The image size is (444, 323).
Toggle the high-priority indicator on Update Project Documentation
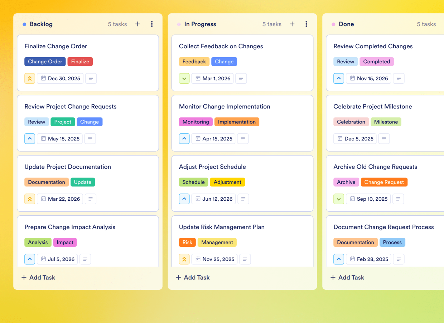click(x=30, y=199)
